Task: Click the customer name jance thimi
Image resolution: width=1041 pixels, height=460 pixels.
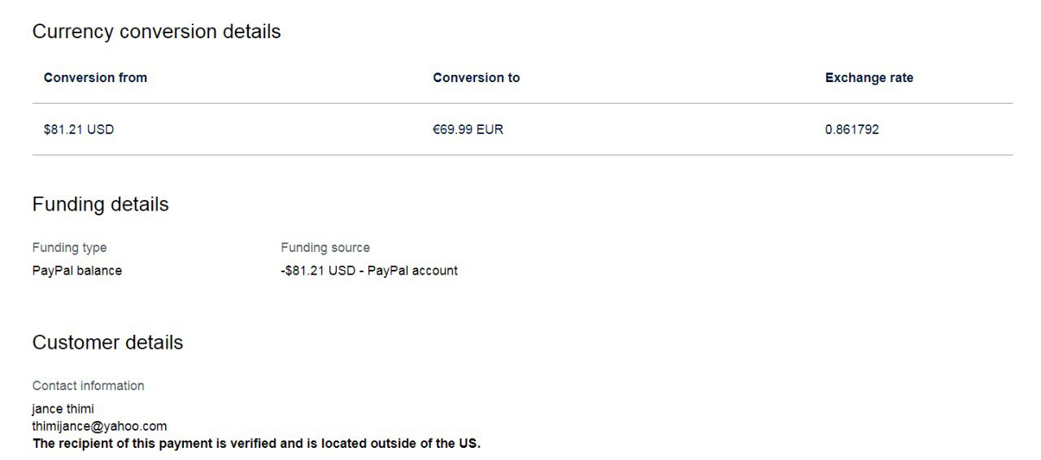Action: click(63, 409)
